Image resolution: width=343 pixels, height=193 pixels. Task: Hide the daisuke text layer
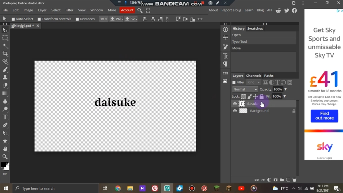tap(235, 104)
